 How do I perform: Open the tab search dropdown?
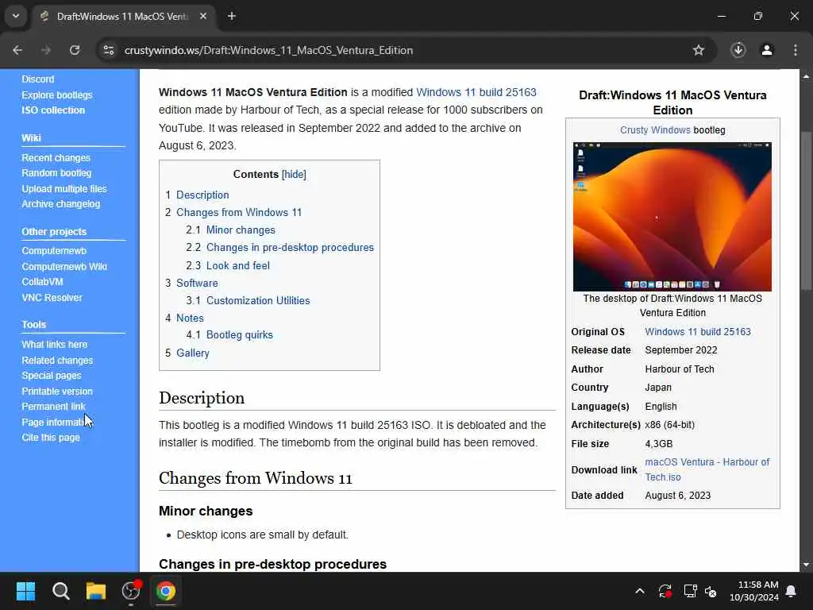16,16
